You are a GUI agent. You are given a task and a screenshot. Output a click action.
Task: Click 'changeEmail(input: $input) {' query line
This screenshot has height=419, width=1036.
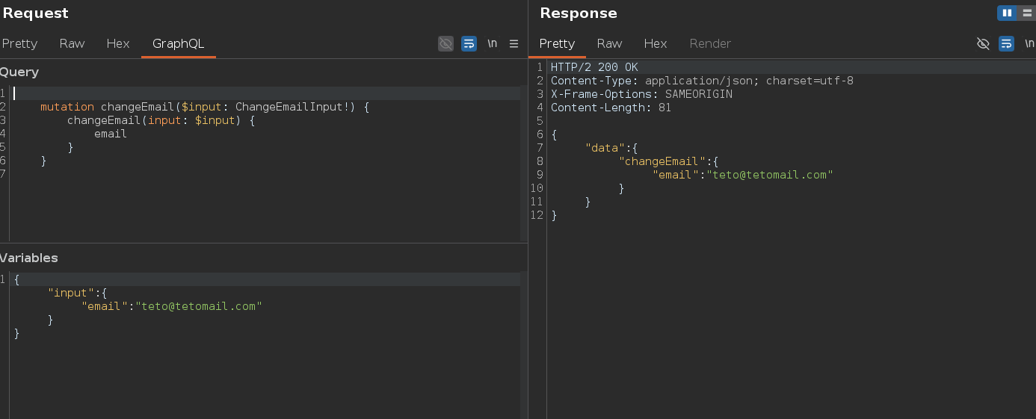click(x=161, y=120)
